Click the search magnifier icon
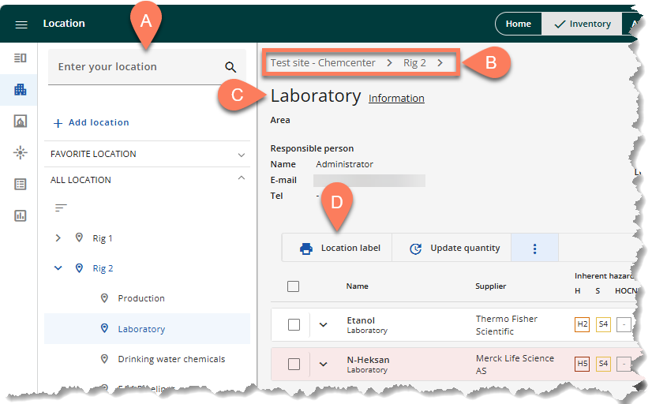652x404 pixels. 230,67
